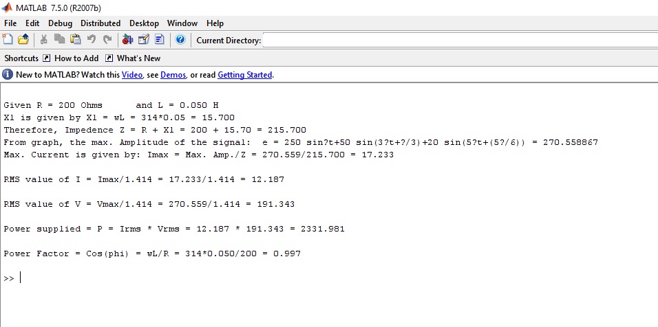This screenshot has height=327, width=658.
Task: Click the Cut scissors icon
Action: coord(44,40)
